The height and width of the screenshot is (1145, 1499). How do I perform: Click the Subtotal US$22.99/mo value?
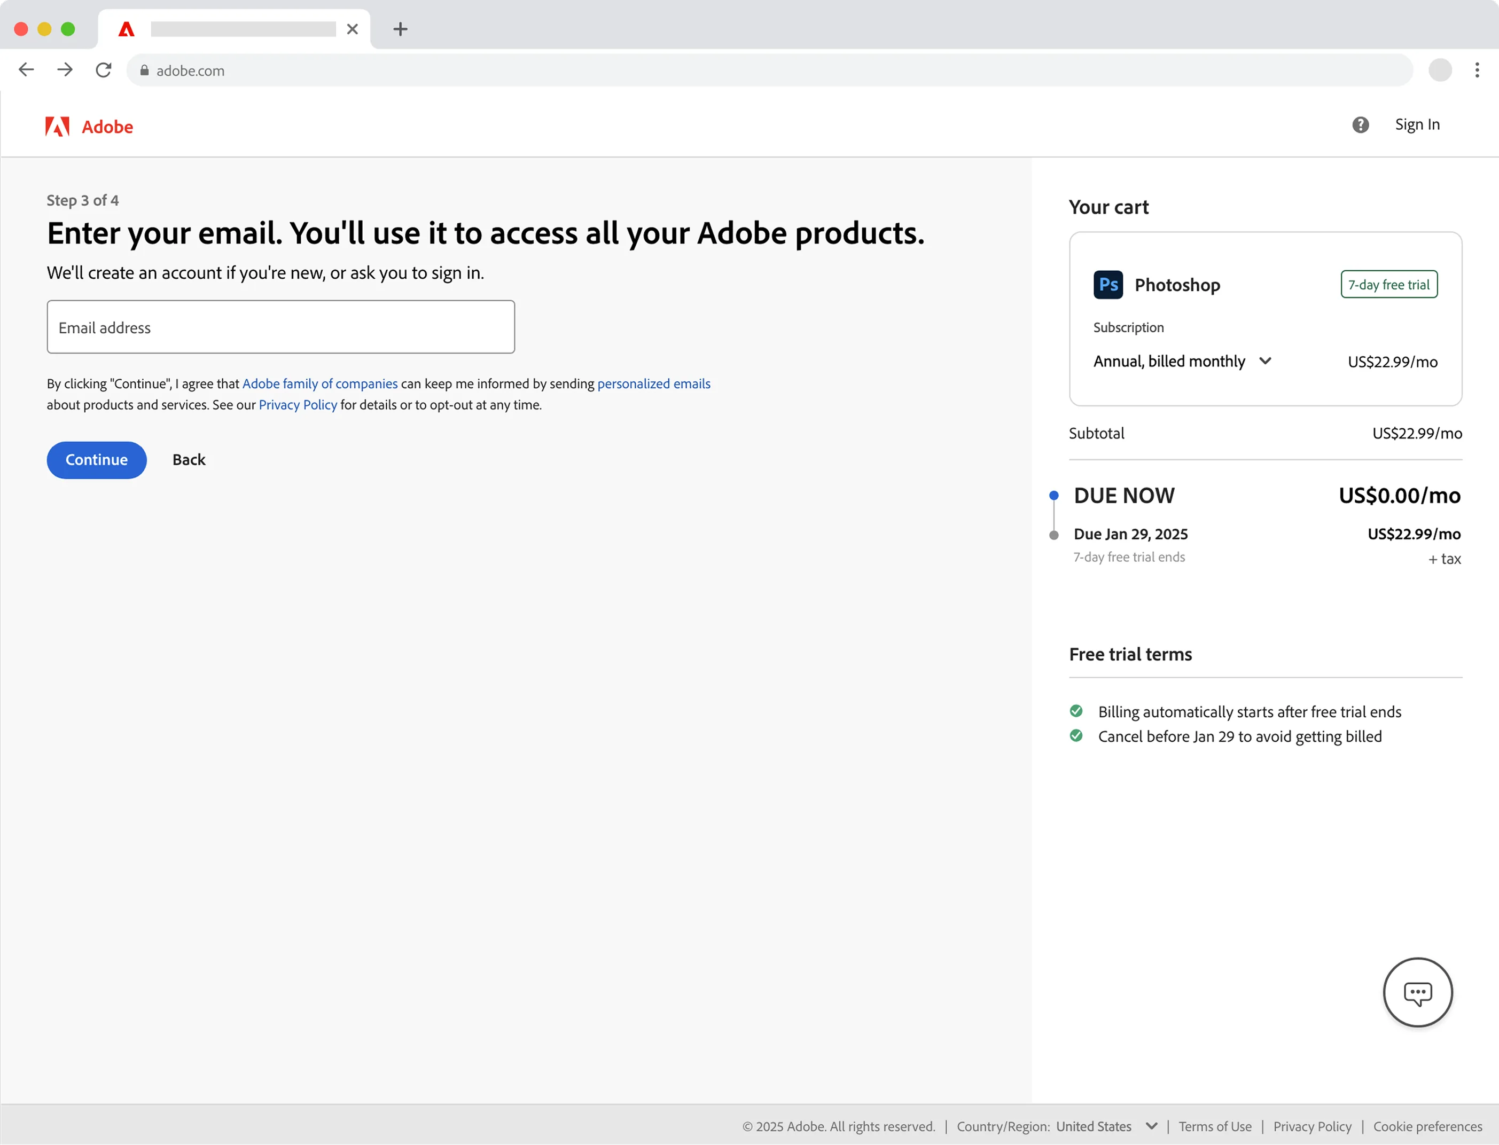point(1417,434)
